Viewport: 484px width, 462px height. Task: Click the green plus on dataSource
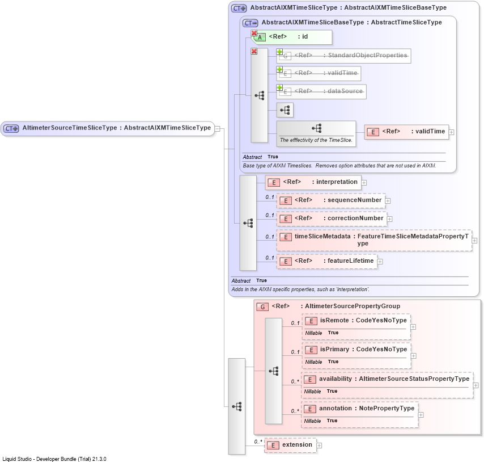(x=279, y=88)
